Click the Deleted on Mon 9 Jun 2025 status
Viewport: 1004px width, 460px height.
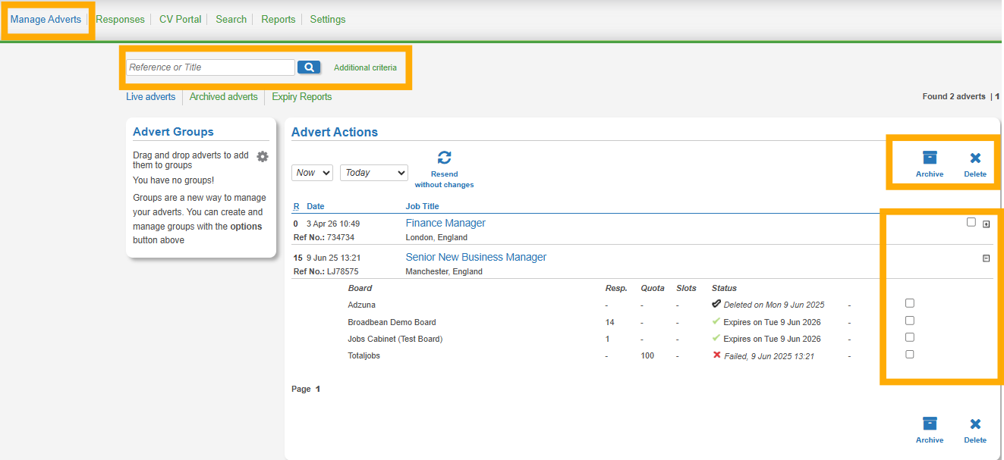point(774,305)
